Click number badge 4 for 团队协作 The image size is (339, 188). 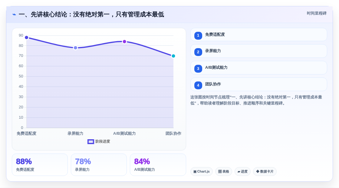pos(198,85)
